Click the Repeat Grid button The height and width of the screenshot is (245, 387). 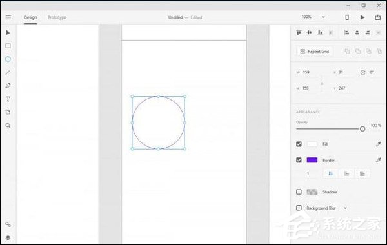tap(315, 52)
